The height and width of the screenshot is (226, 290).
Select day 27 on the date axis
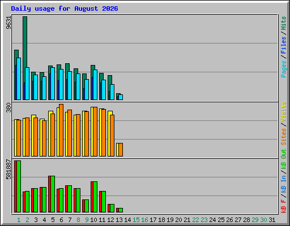[x=238, y=220]
